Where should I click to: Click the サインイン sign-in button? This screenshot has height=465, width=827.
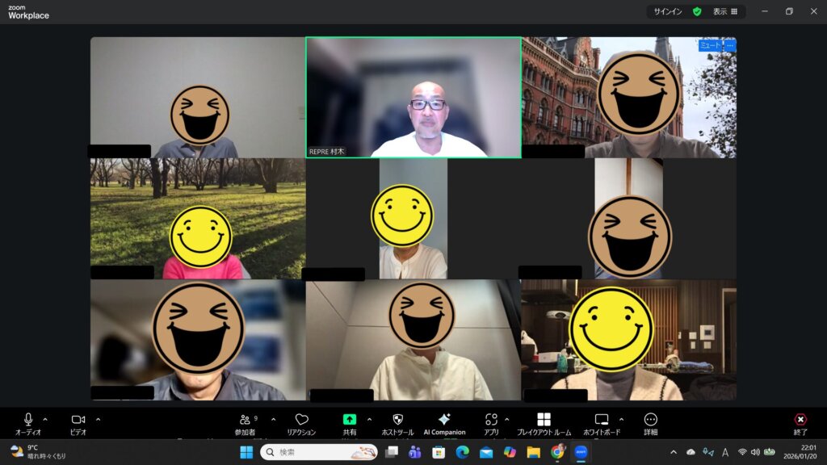pyautogui.click(x=667, y=12)
